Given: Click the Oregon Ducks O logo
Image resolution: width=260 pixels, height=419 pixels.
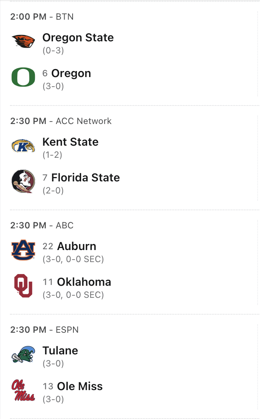Looking at the screenshot, I should click(23, 77).
